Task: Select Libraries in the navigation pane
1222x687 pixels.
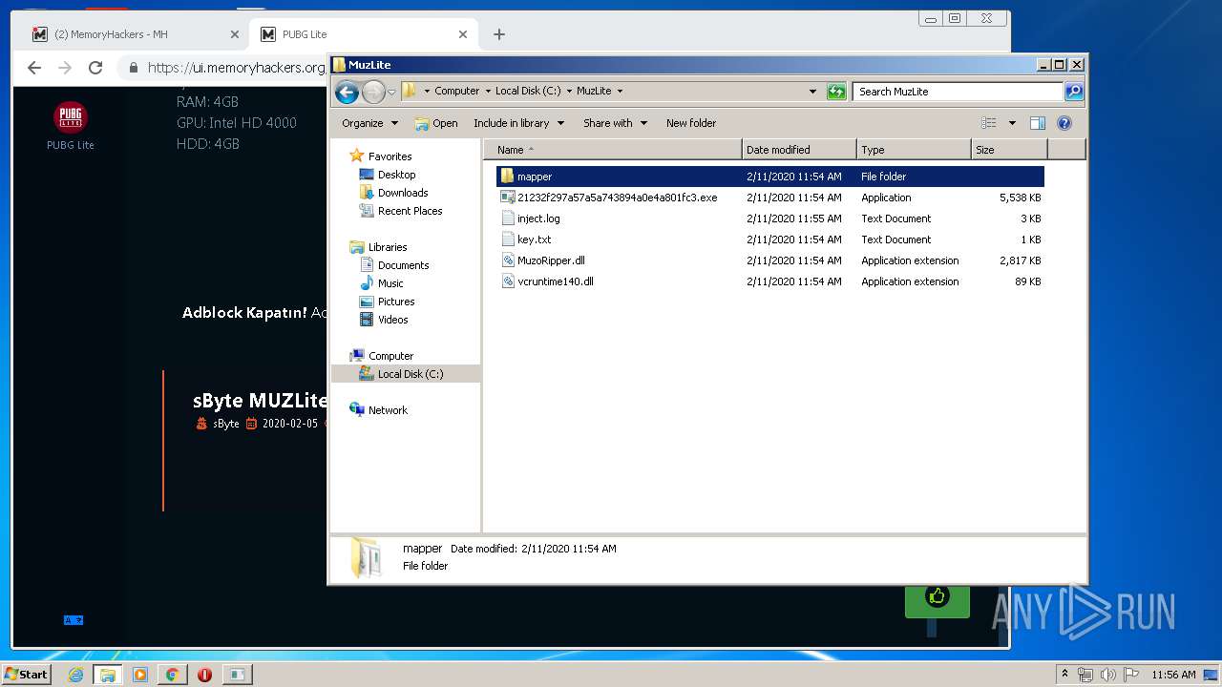Action: point(378,247)
